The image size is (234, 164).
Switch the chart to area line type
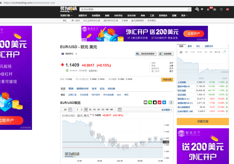click(70, 110)
